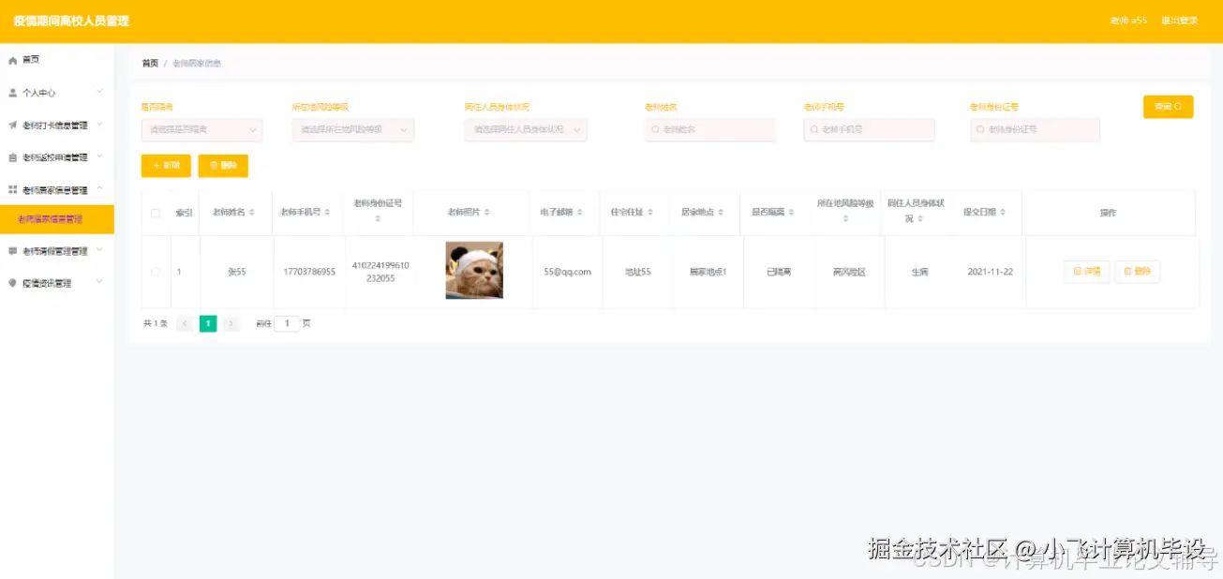Click the batch 删除 button next to 新增
The image size is (1223, 579).
tap(223, 166)
